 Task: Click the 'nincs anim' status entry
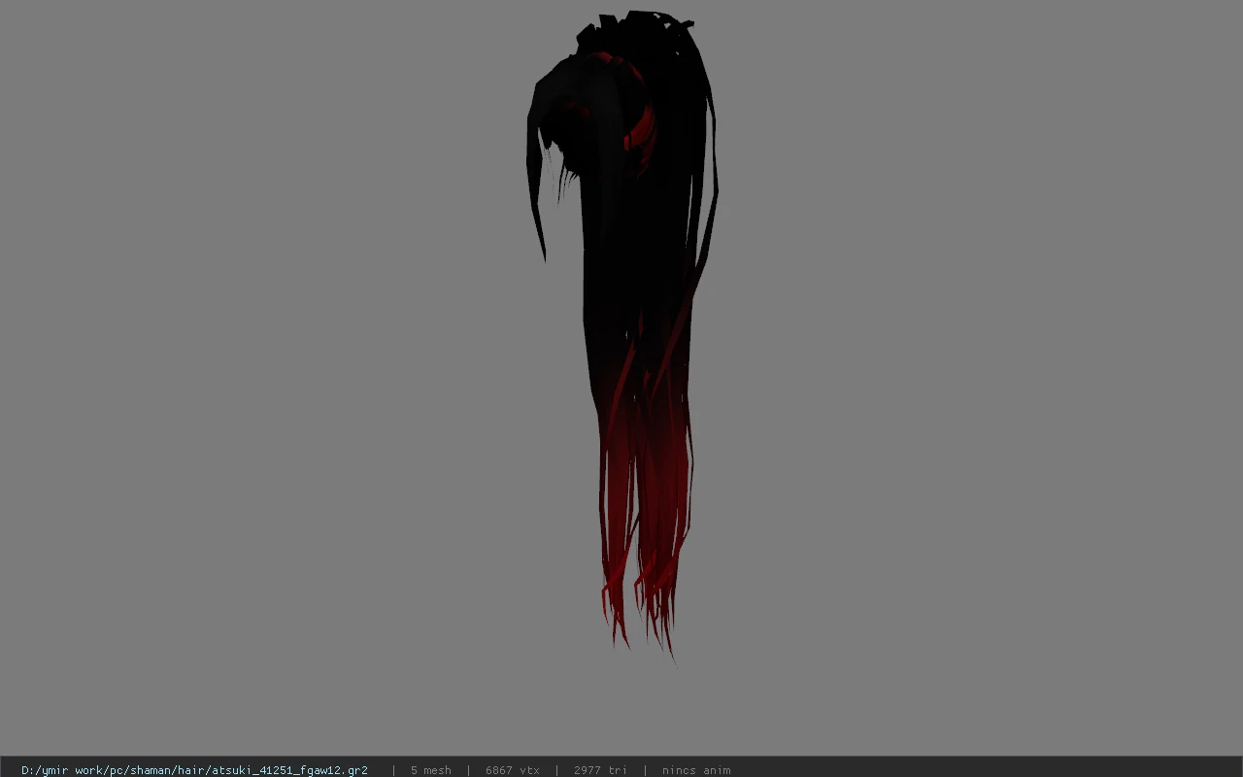pos(695,770)
